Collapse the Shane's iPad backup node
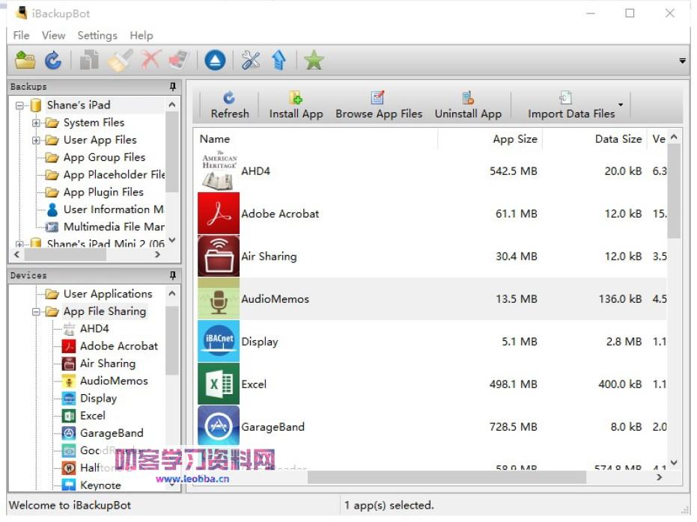Viewport: 697px width, 522px height. tap(19, 105)
